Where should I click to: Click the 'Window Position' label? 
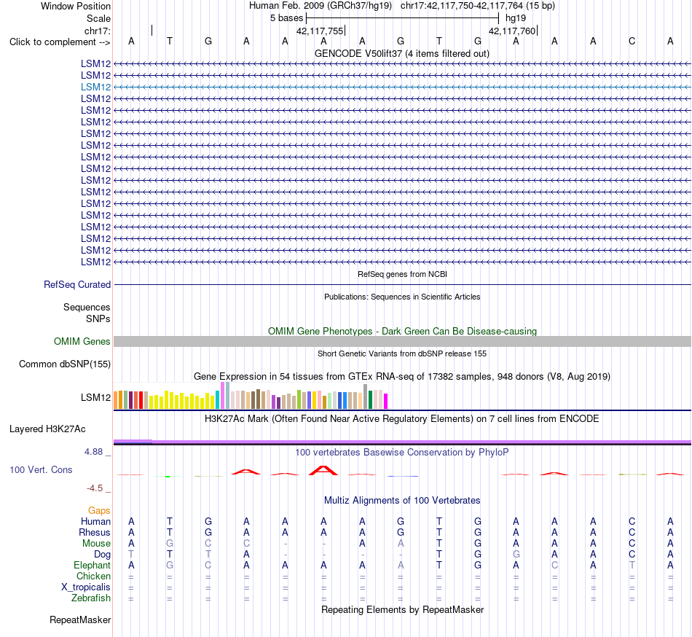tap(76, 6)
